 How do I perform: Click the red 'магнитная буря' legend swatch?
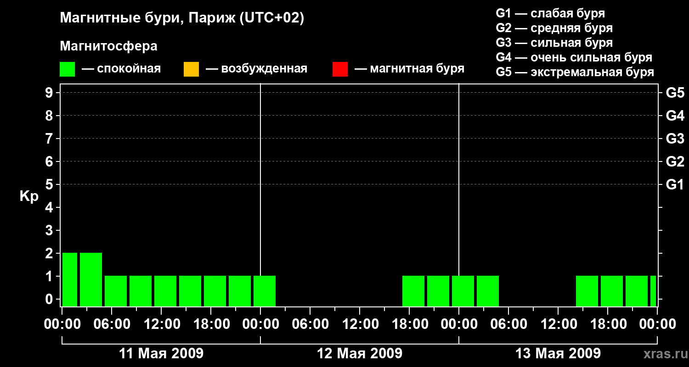click(x=340, y=69)
